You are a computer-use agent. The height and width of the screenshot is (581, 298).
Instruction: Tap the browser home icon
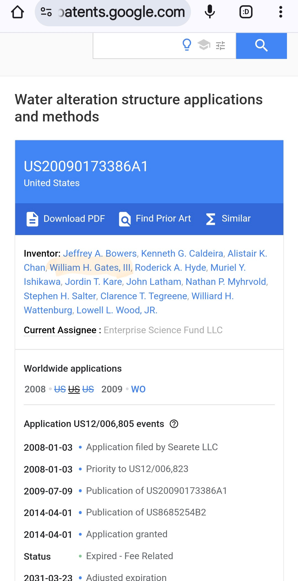(17, 12)
